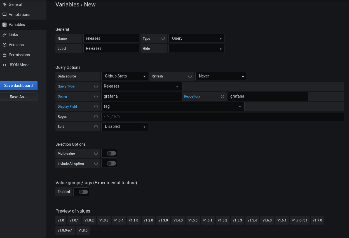Click the info icon beside Multi-value
Screen dimensions: 349x238
[x=96, y=153]
